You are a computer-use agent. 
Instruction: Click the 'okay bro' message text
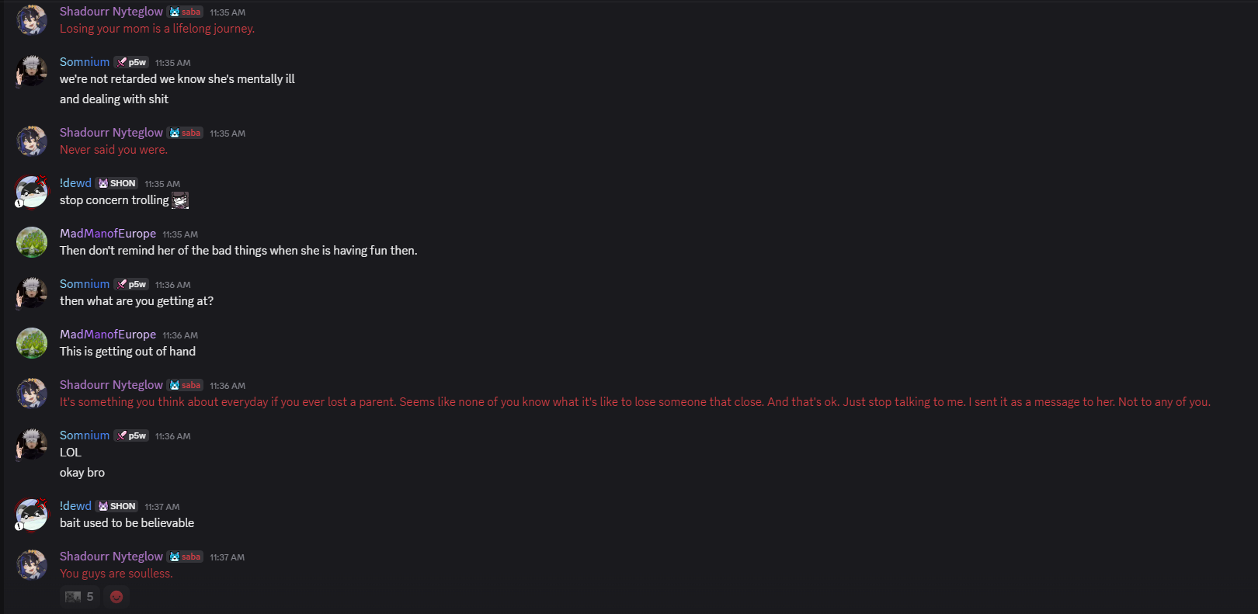pos(82,473)
